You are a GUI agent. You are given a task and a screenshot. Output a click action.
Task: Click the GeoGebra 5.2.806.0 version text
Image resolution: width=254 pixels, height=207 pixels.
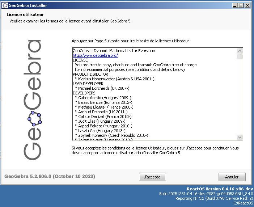(x=50, y=177)
